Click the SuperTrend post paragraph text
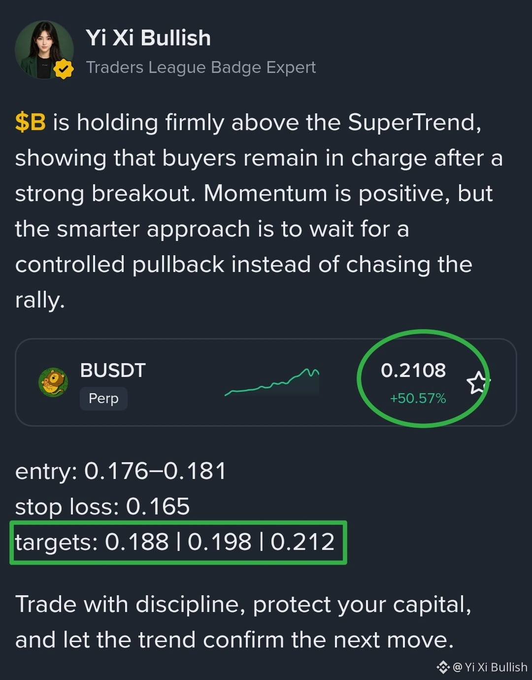Image resolution: width=532 pixels, height=680 pixels. (x=259, y=211)
